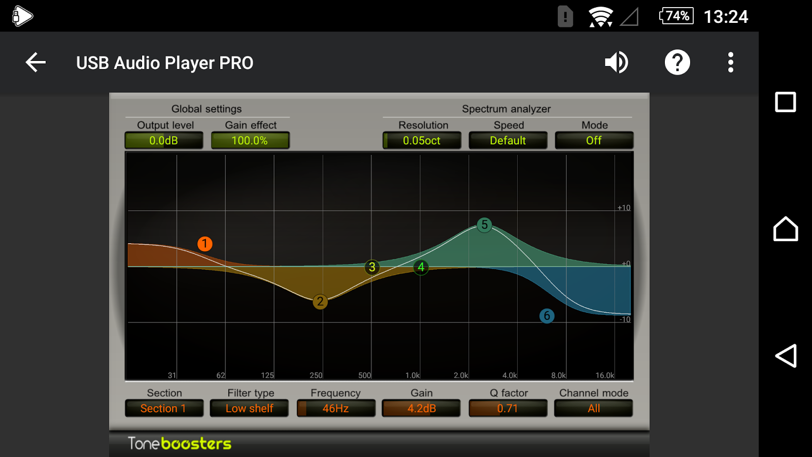Viewport: 812px width, 457px height.
Task: Tap the Toneboosters logo
Action: click(x=180, y=443)
